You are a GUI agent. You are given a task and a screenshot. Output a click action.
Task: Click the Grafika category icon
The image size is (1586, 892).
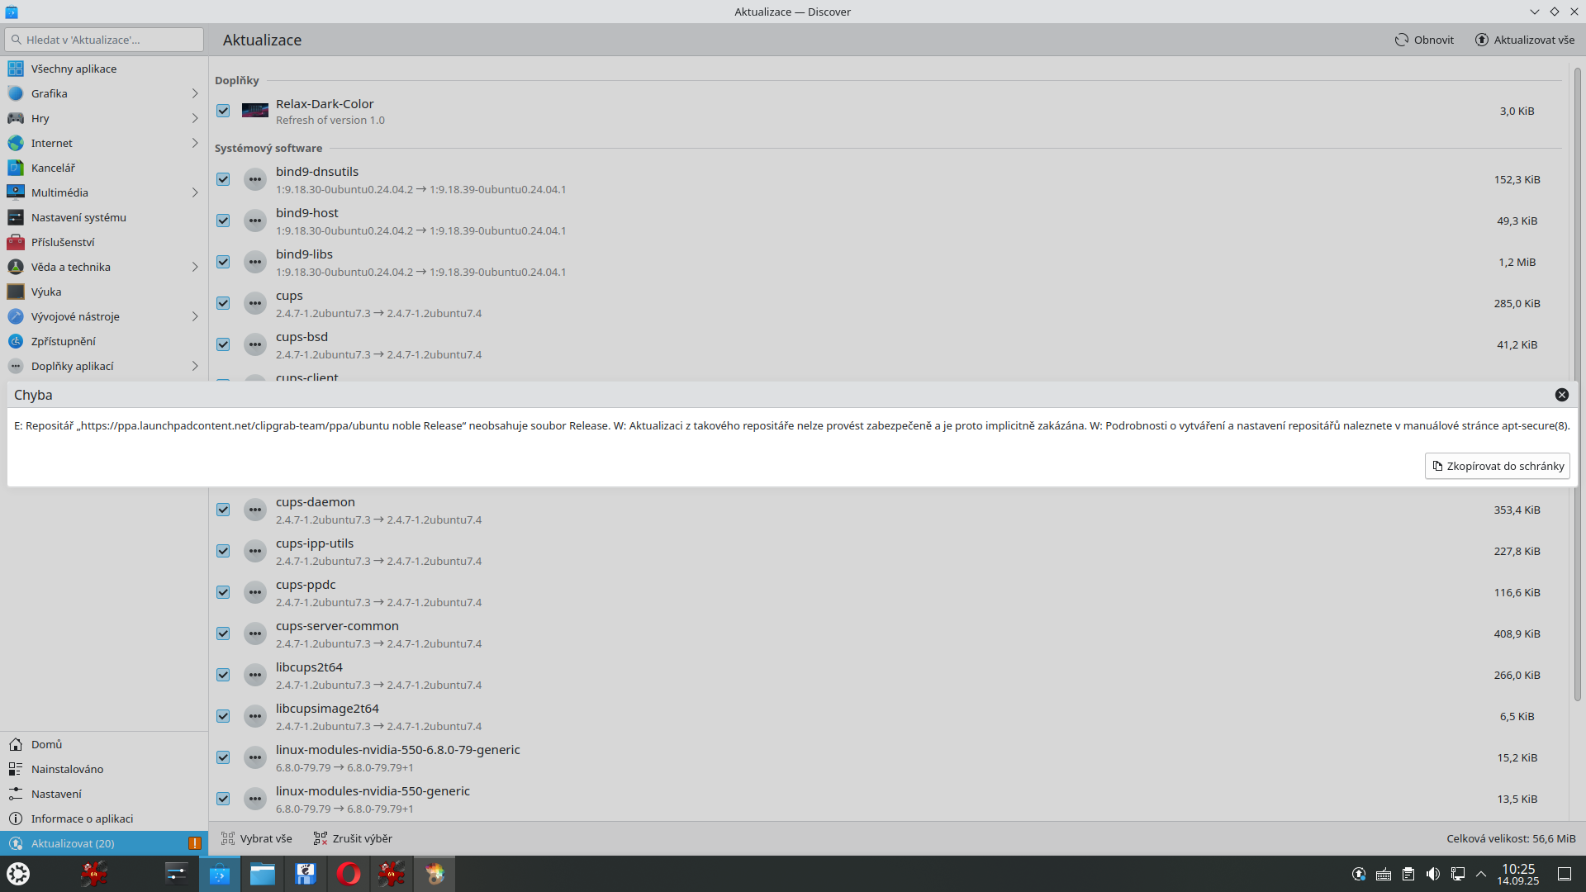pos(16,93)
